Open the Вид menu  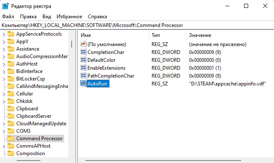pyautogui.click(x=47, y=17)
